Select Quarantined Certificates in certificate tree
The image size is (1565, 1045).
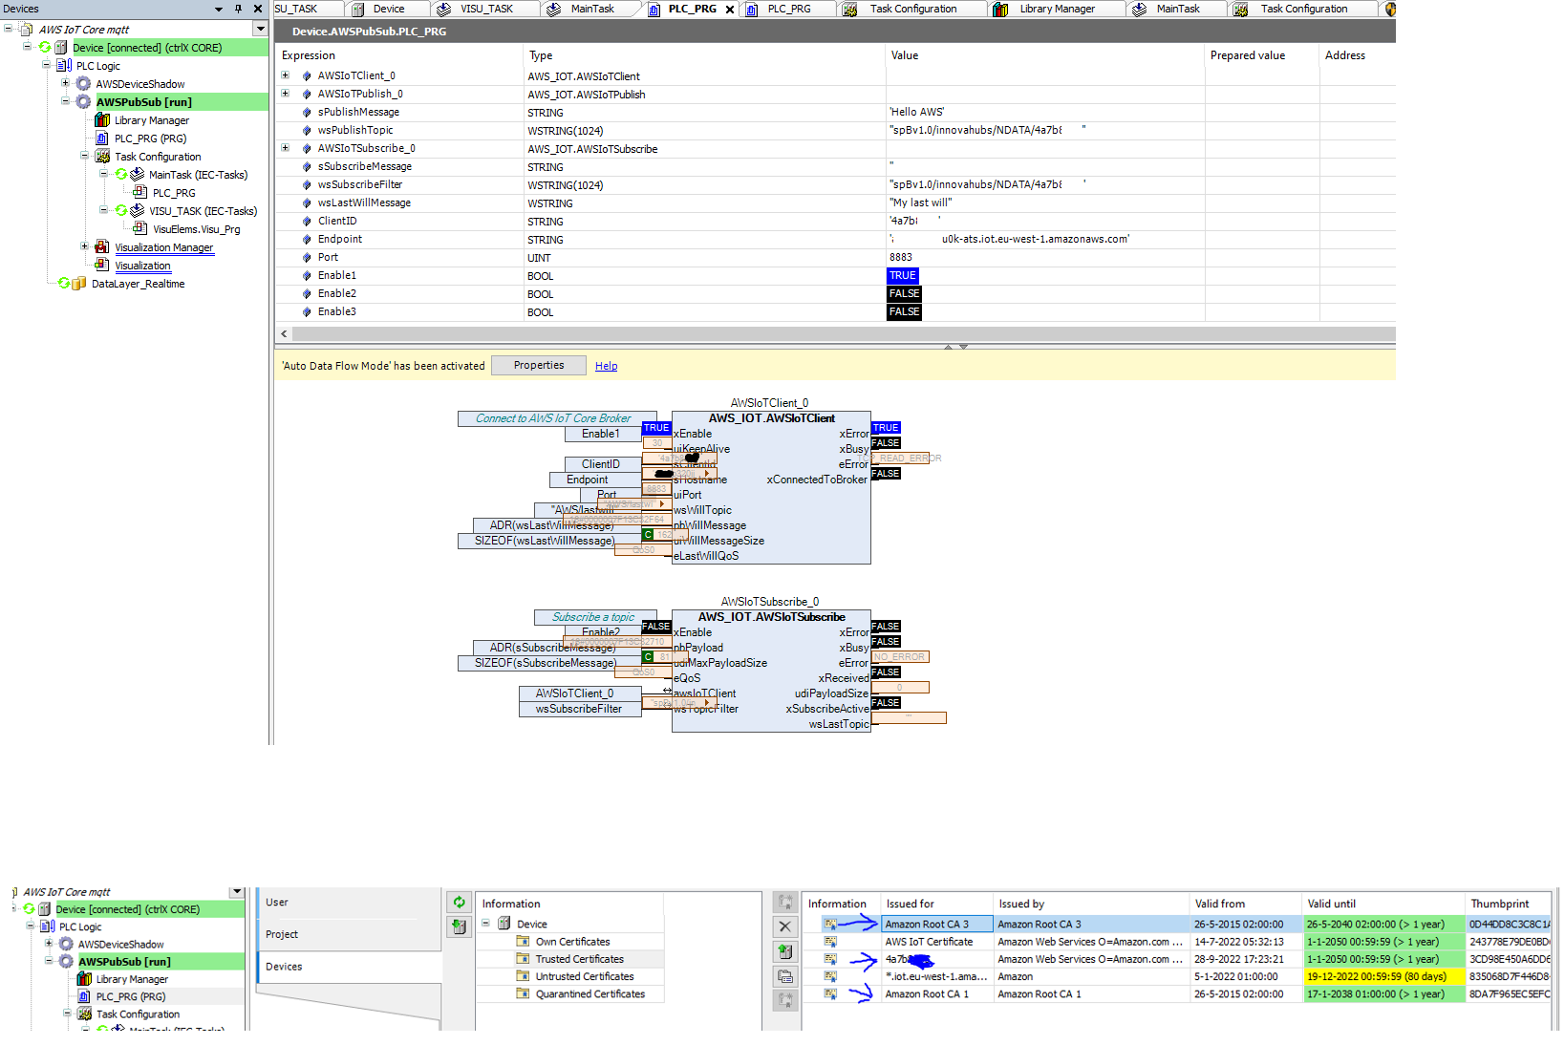(x=590, y=994)
